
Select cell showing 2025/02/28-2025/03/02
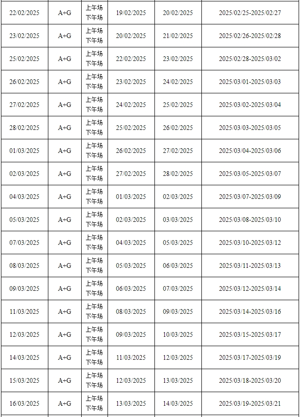(x=250, y=59)
